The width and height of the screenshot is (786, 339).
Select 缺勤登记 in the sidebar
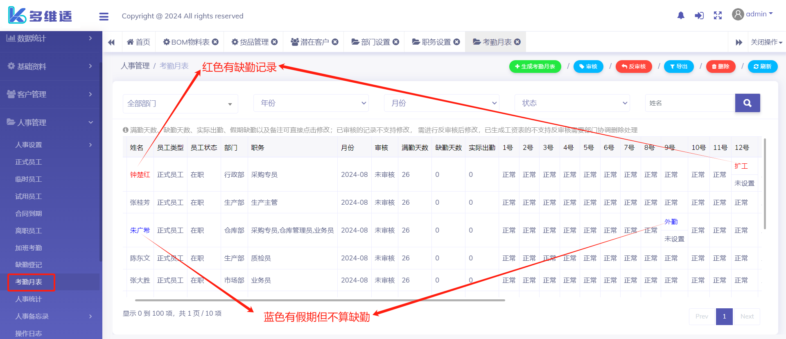29,265
